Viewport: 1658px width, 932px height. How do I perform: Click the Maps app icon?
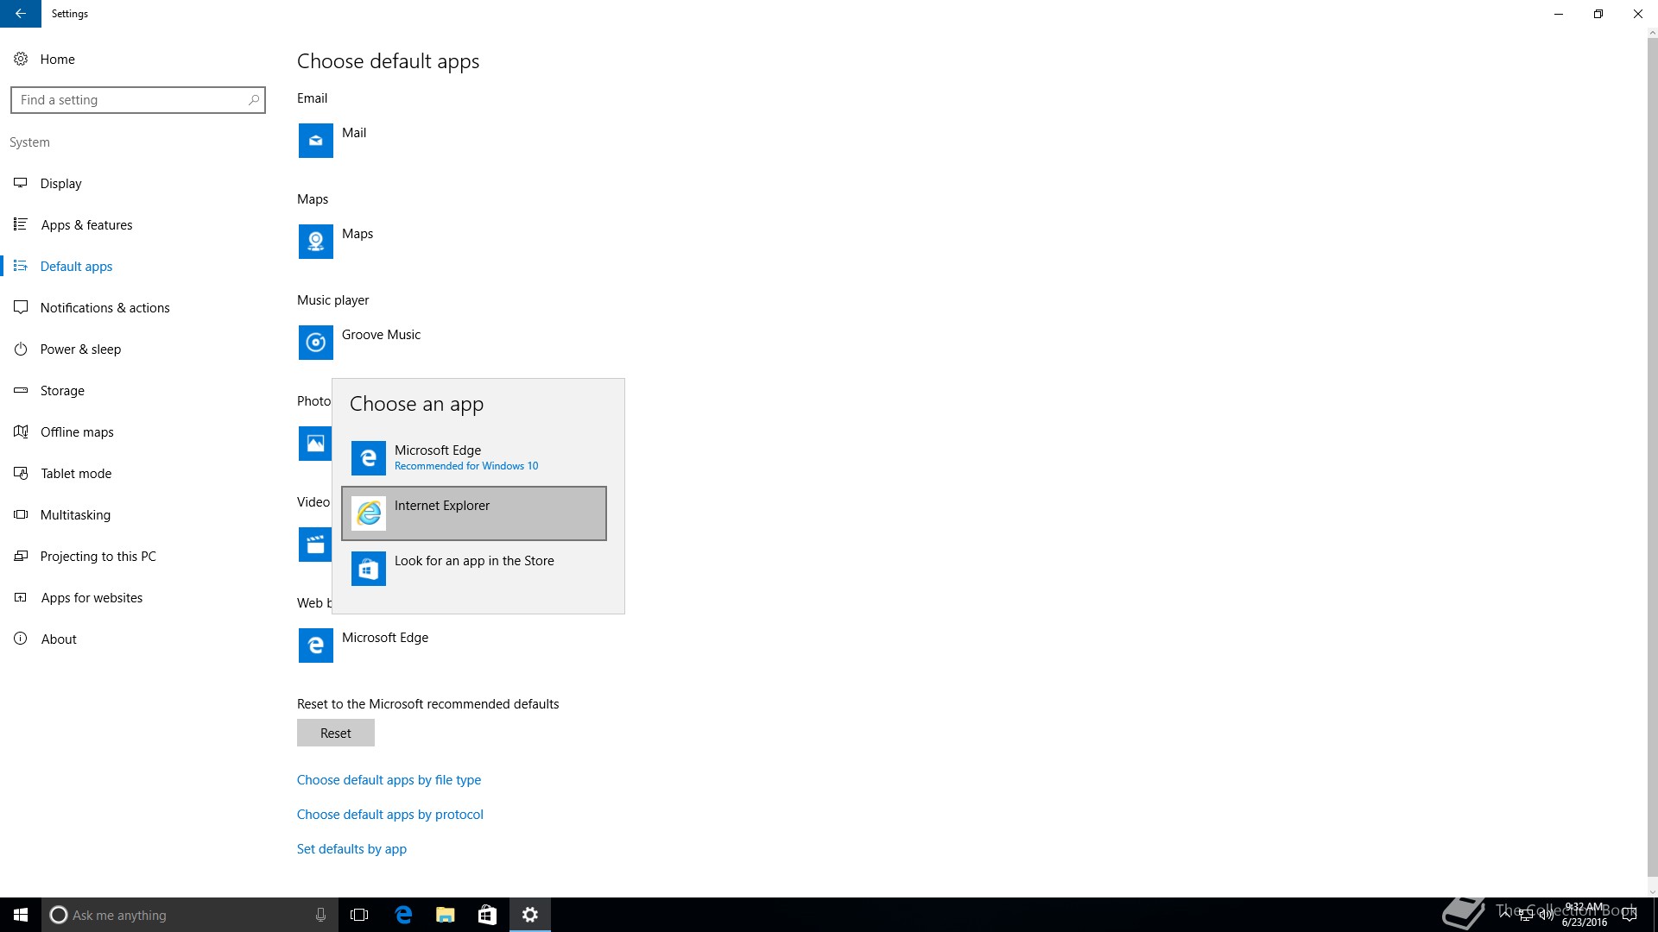[x=315, y=242]
